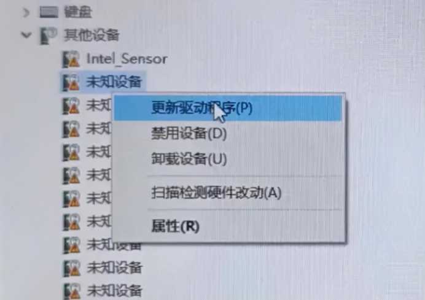
Task: Select the highlighted 未知设备 entry label
Action: click(114, 82)
